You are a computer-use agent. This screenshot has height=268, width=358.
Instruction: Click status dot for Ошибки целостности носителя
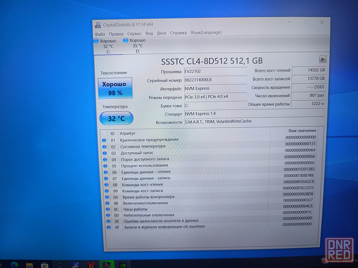pos(108,221)
